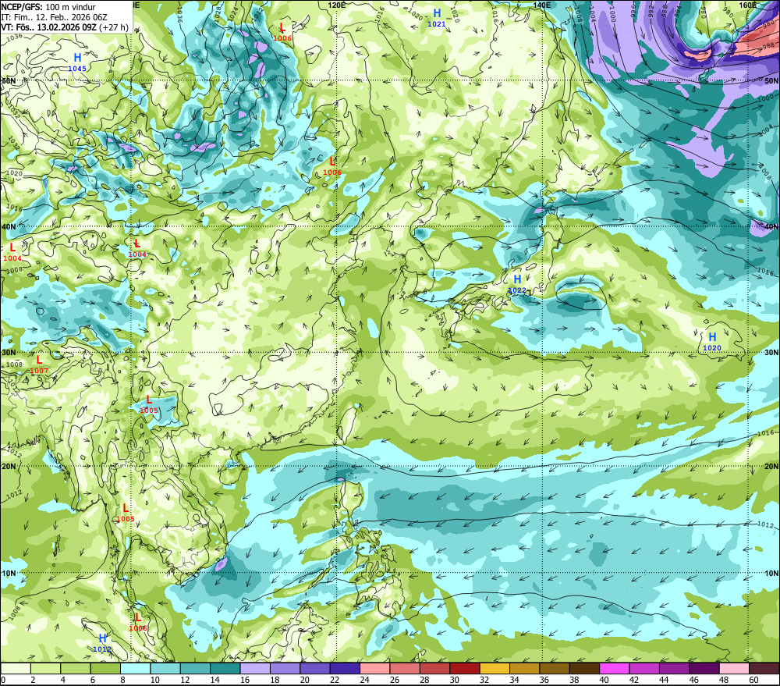Click the L 1007 low pressure marker
This screenshot has height=686, width=780.
(x=39, y=364)
